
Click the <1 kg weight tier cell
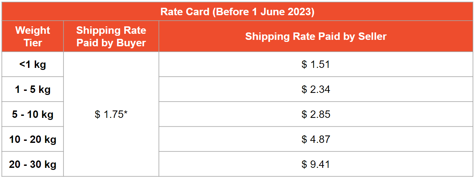coord(33,65)
